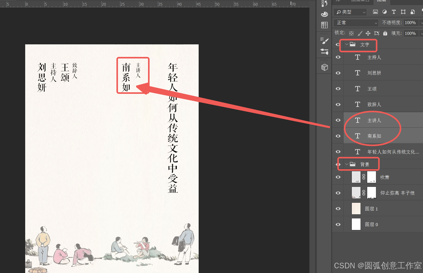Click the T icon of 王颂 layer

click(357, 89)
